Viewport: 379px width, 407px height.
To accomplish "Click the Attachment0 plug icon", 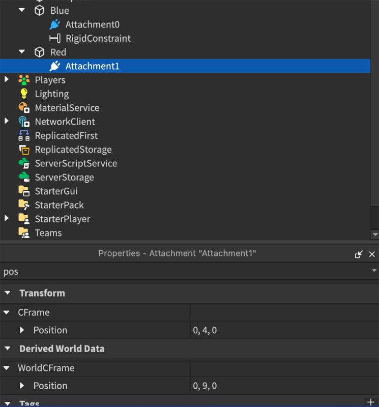I will (x=55, y=24).
